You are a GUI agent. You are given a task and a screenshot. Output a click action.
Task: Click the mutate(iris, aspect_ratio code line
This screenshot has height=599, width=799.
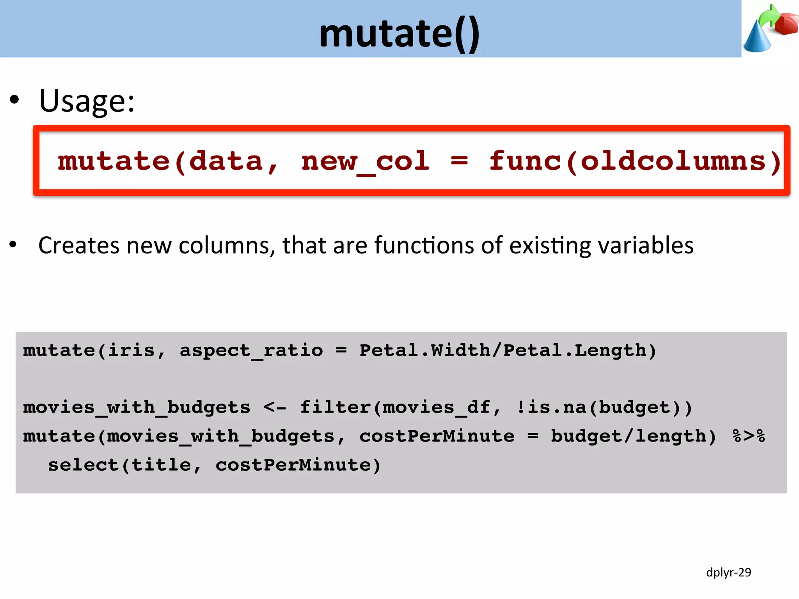pos(340,351)
